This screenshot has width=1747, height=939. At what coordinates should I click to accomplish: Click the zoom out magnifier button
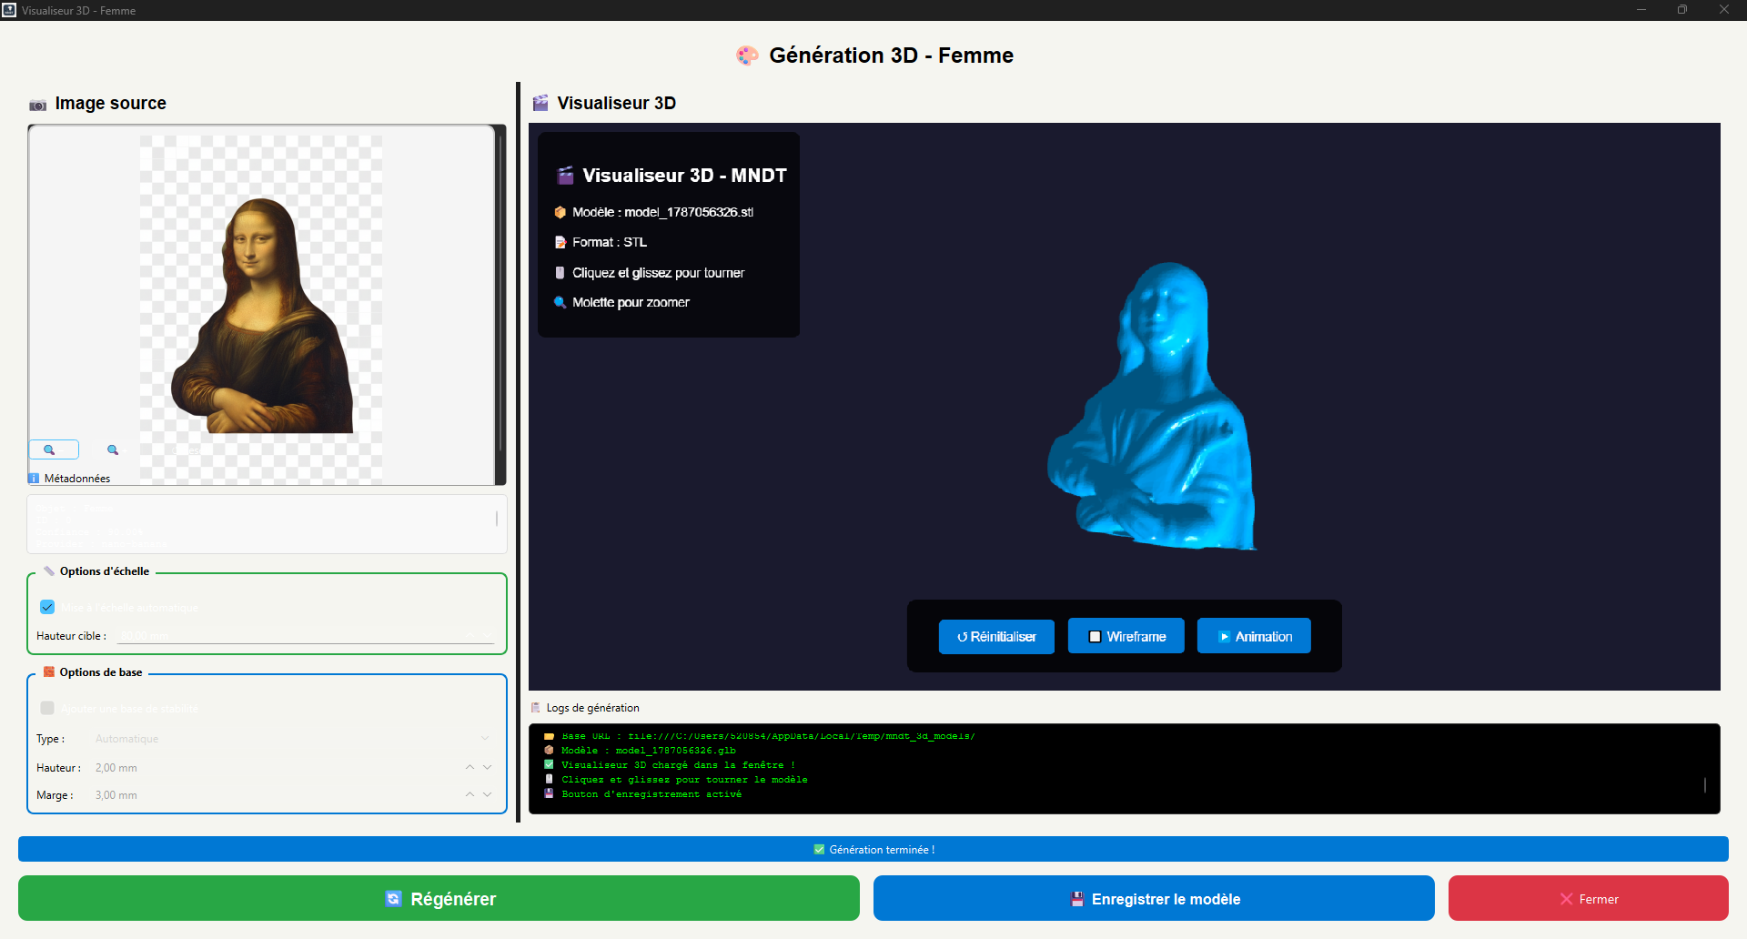(x=54, y=449)
